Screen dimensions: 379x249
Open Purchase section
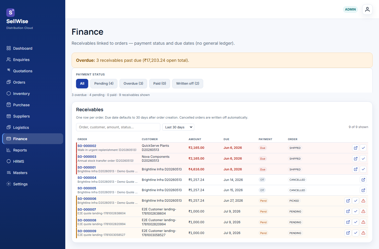pos(33,105)
